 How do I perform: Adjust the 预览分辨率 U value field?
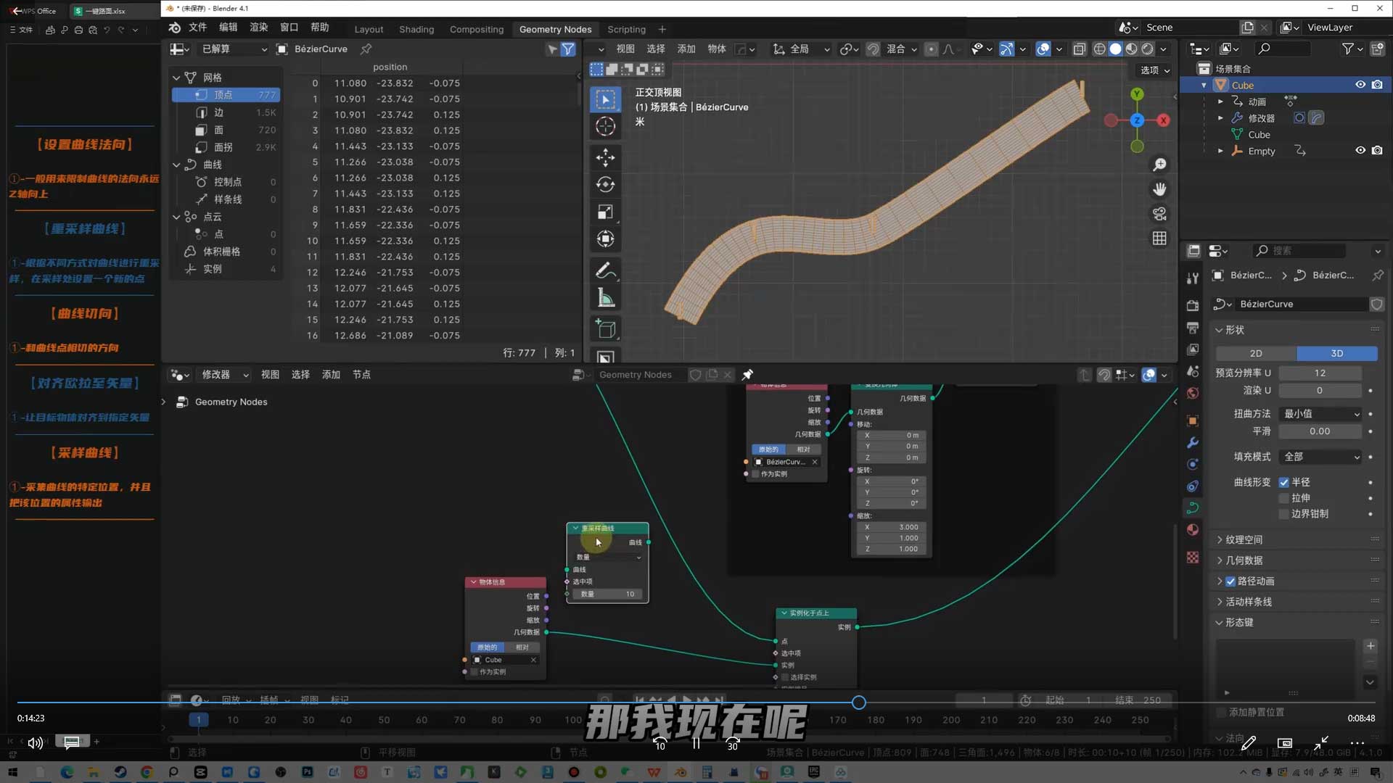click(x=1319, y=373)
